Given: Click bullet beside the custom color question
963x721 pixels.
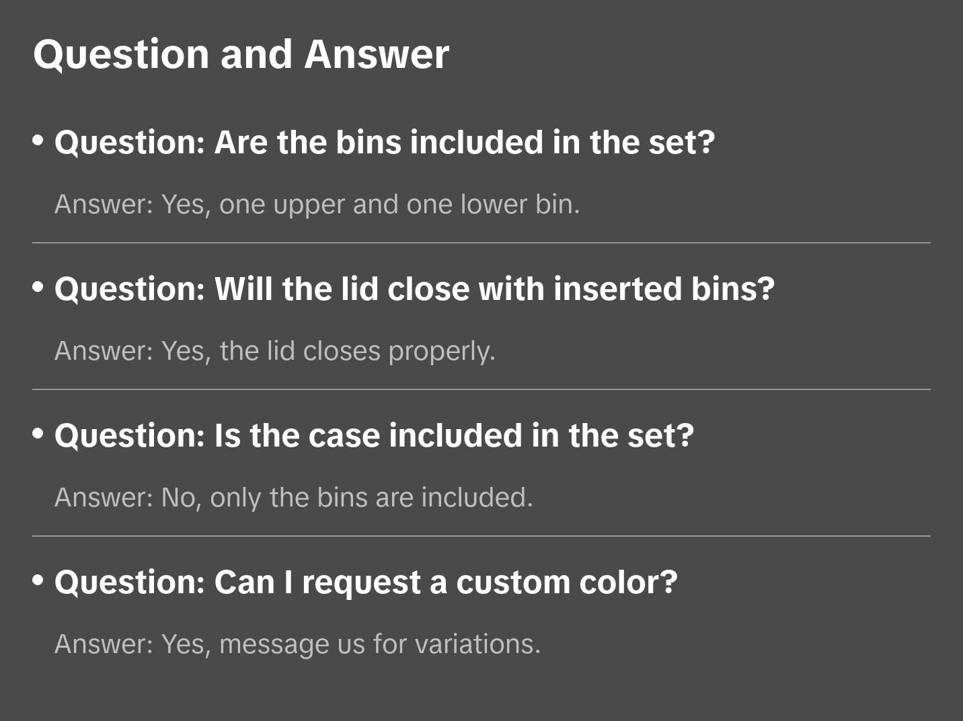Looking at the screenshot, I should (38, 580).
